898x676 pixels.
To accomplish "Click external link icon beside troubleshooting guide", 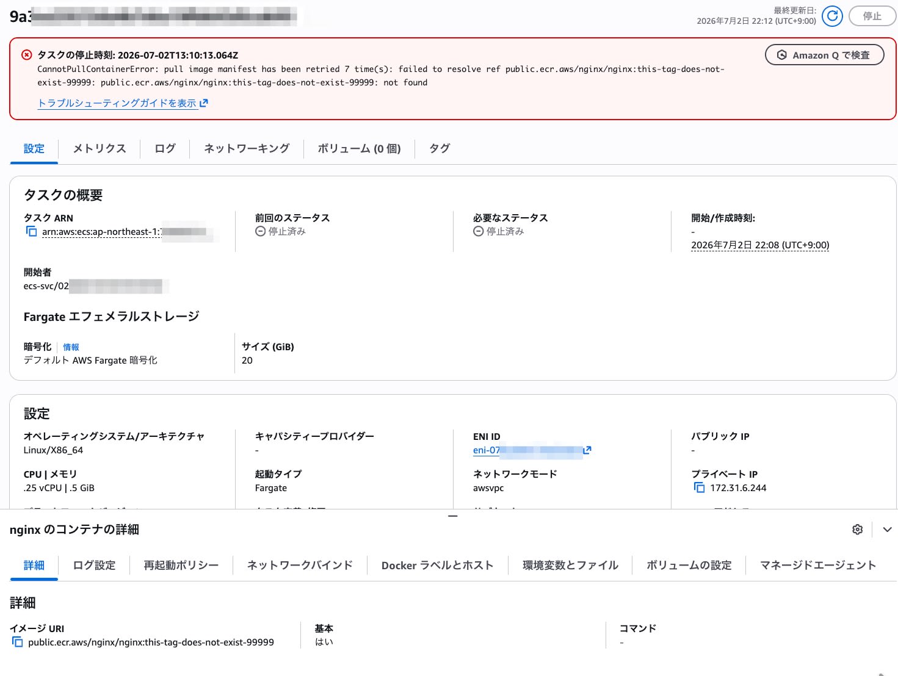I will pyautogui.click(x=204, y=103).
